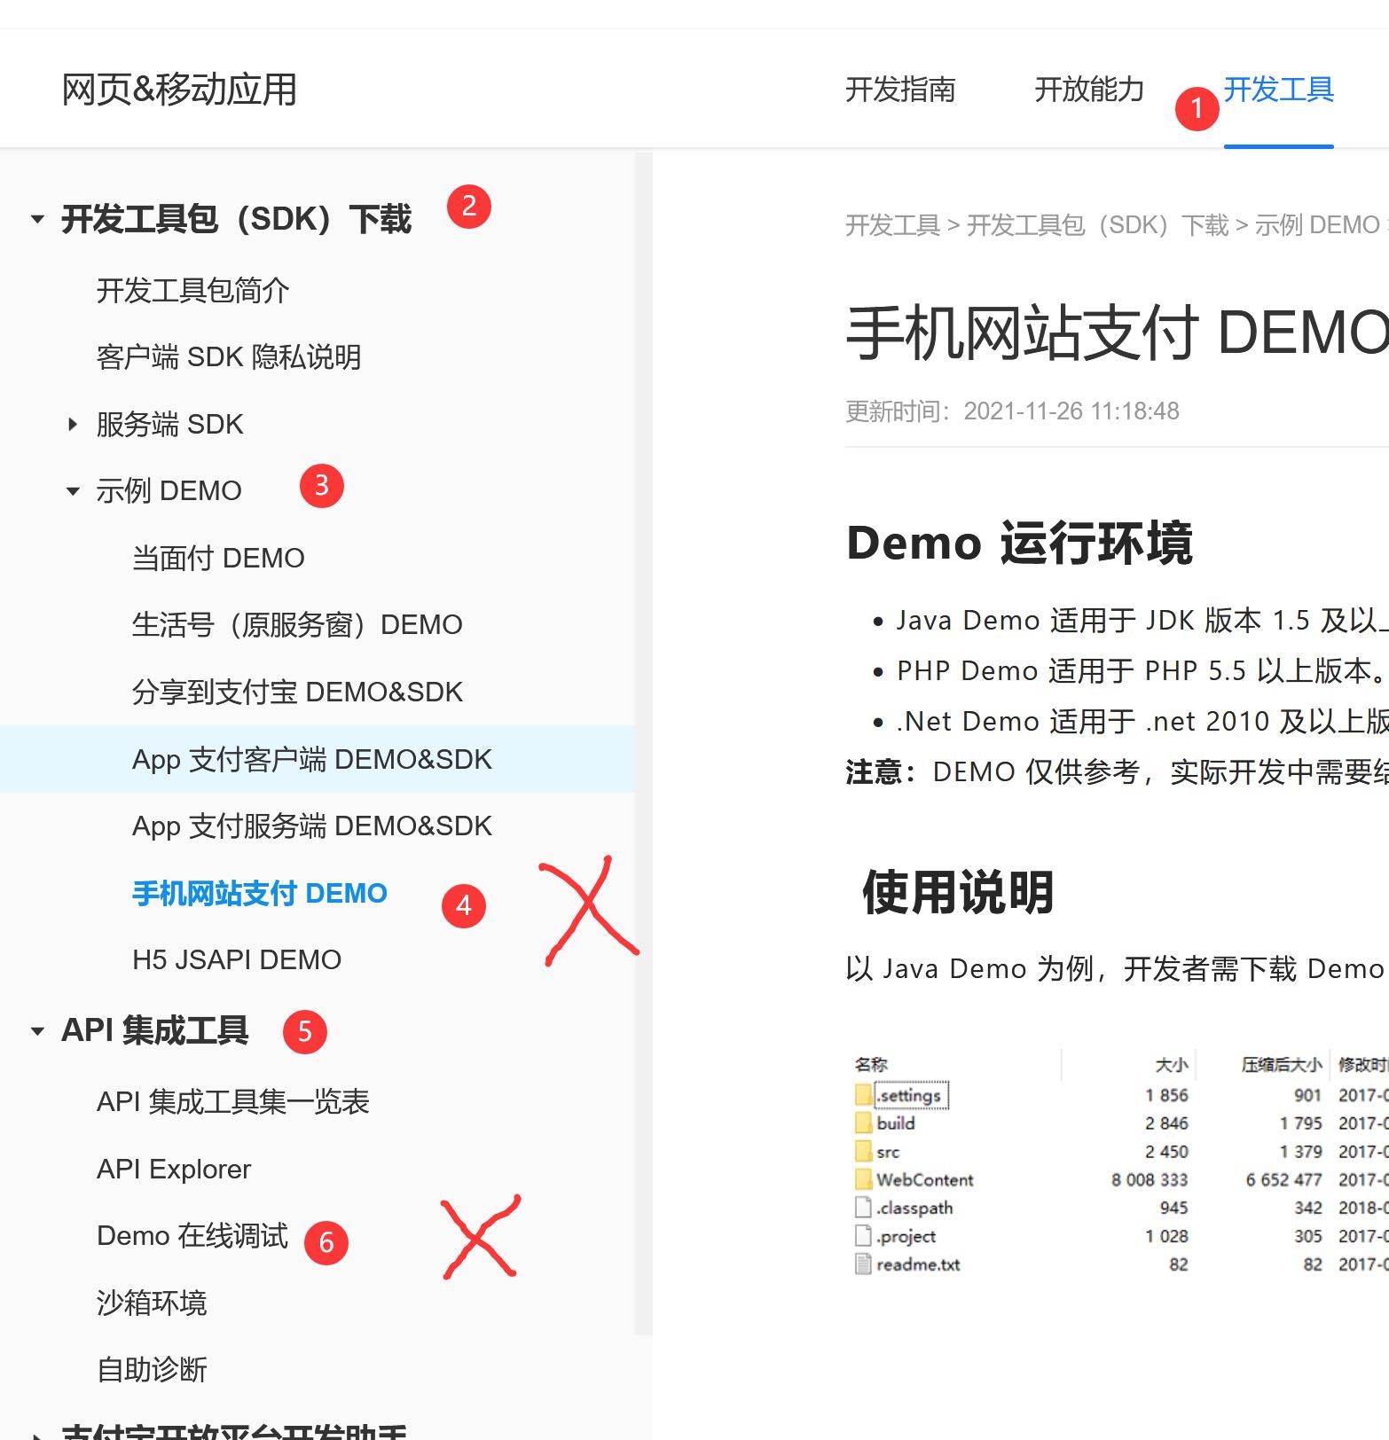This screenshot has width=1389, height=1440.
Task: Select 当面付 DEMO in sidebar
Action: [217, 559]
